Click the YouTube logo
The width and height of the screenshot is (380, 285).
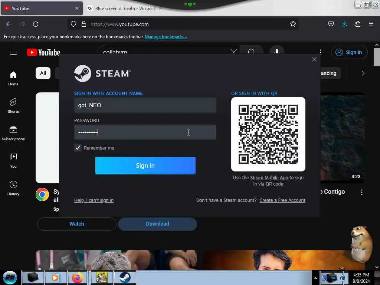(43, 52)
